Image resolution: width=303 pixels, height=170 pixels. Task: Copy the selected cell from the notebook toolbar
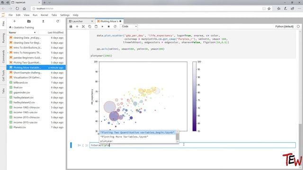pos(89,26)
